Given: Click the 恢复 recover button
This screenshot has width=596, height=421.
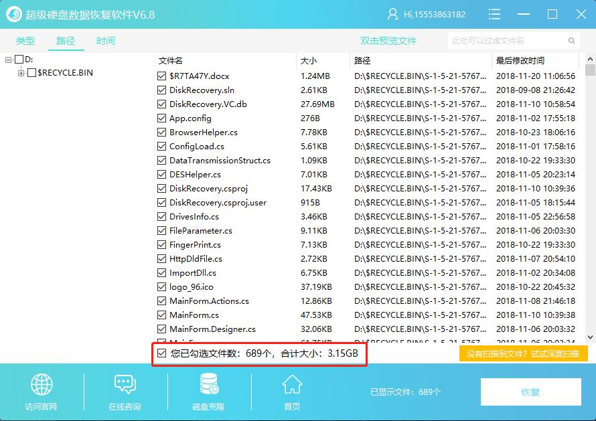Looking at the screenshot, I should click(x=530, y=392).
